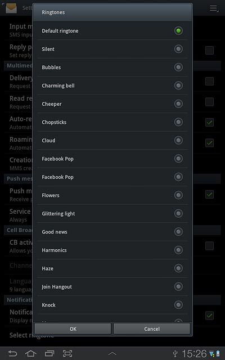Select the Knock ringtone radio button
Viewport: 225px width, 360px height.
click(178, 305)
